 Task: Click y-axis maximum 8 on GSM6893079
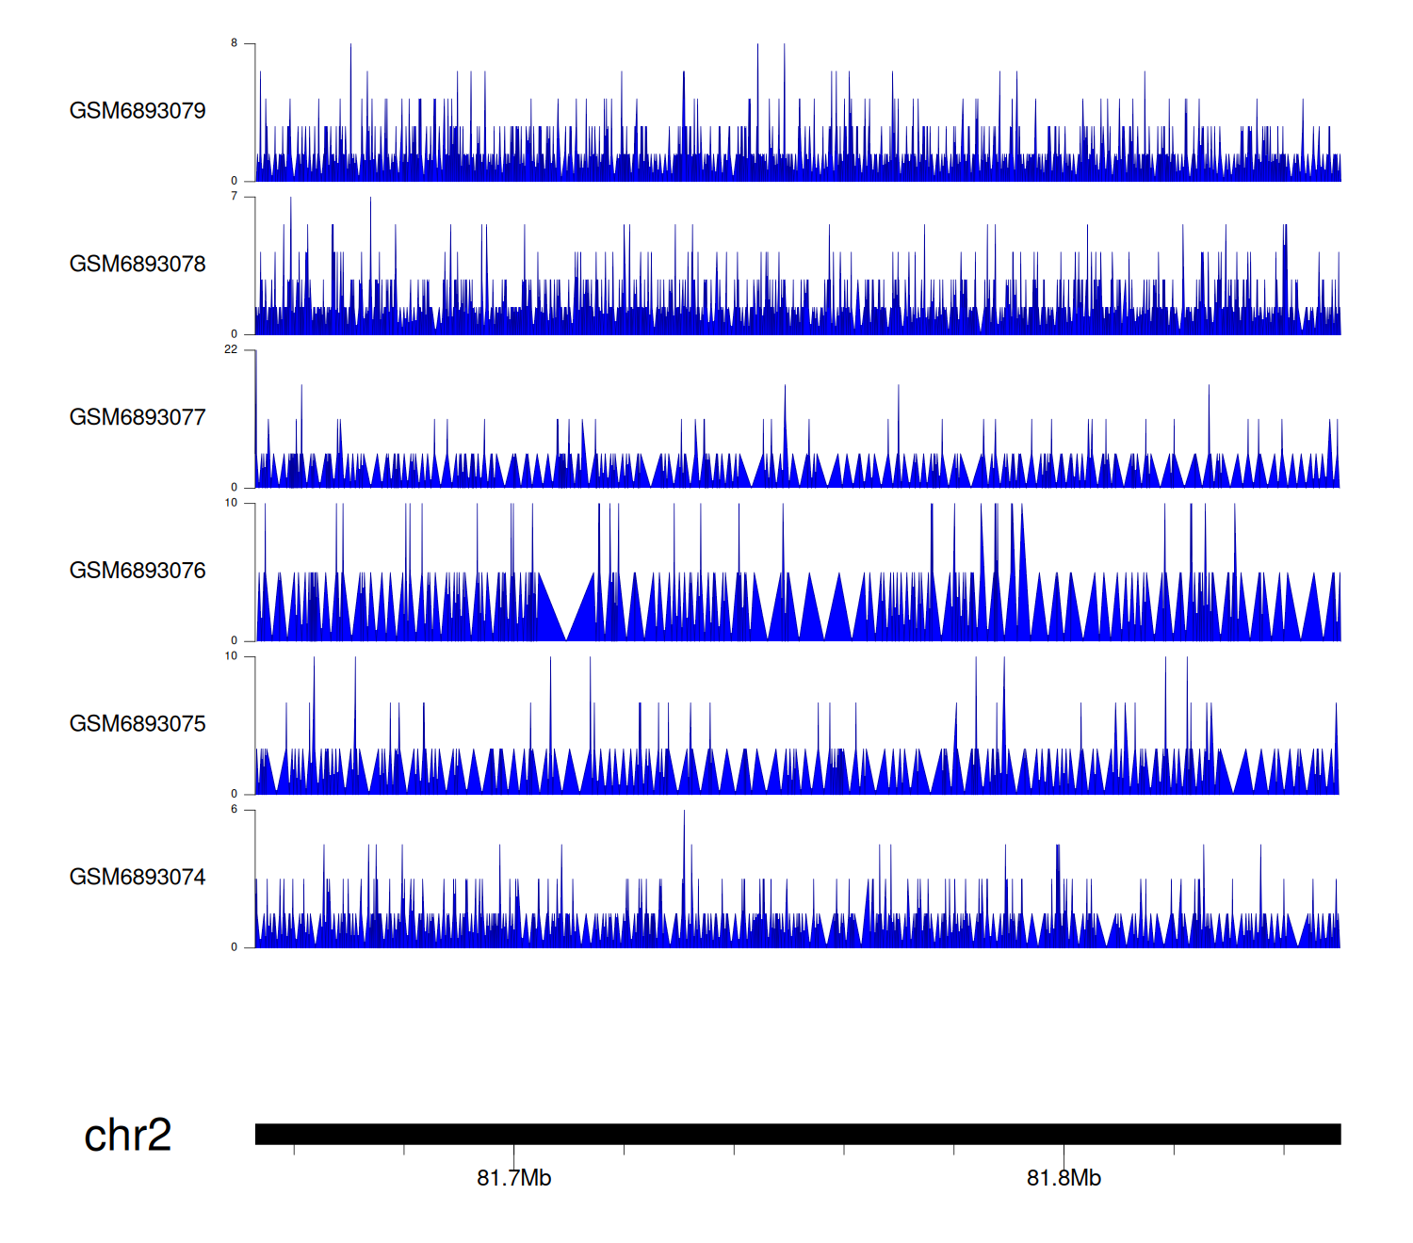(x=234, y=43)
